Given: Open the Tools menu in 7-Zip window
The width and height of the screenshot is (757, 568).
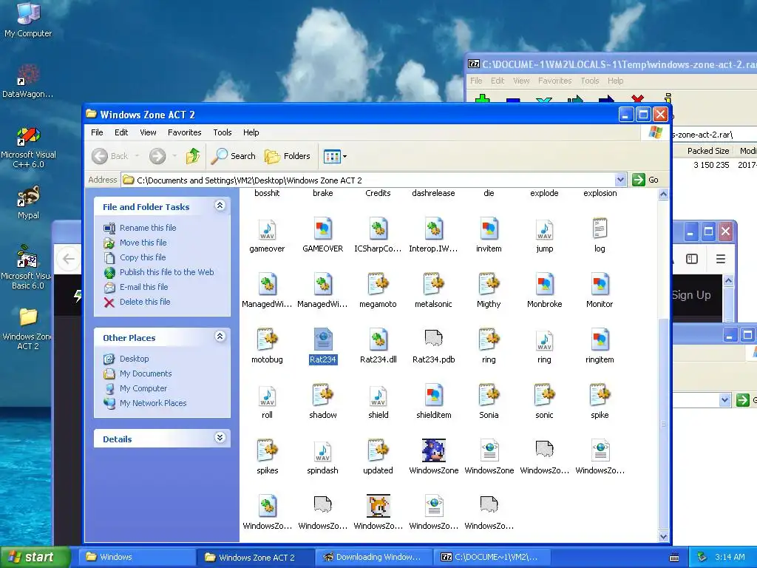Looking at the screenshot, I should (589, 81).
